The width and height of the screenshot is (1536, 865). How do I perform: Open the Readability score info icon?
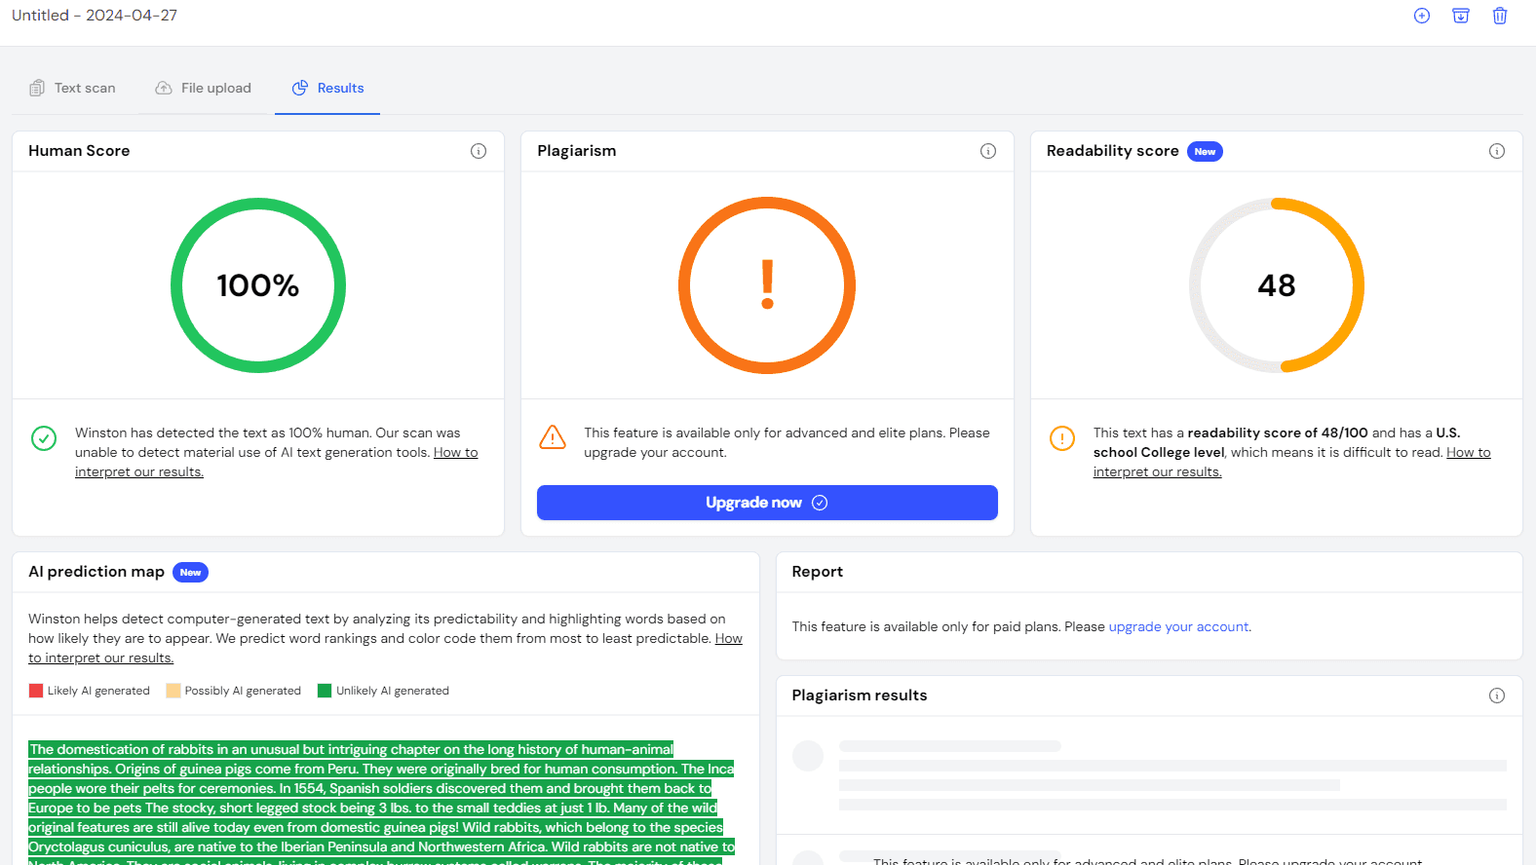pyautogui.click(x=1497, y=151)
